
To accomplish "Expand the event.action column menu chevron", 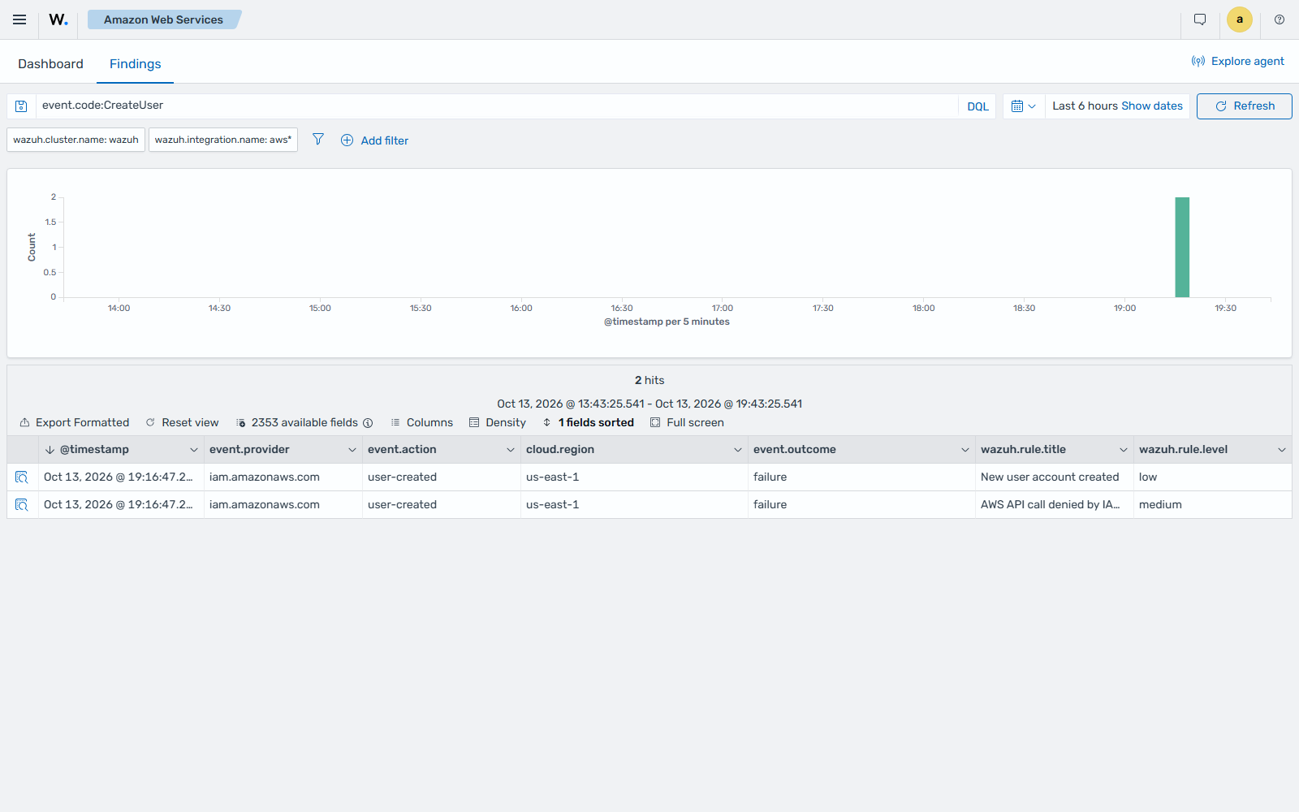I will point(511,450).
